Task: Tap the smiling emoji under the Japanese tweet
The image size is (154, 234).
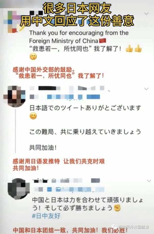Action: click(x=33, y=116)
